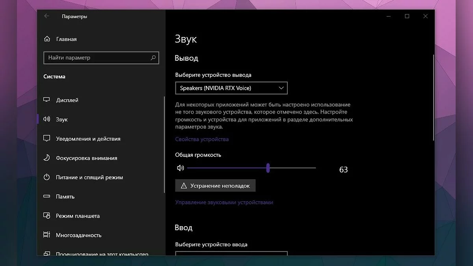The height and width of the screenshot is (266, 473).
Task: Open Многозадачность settings
Action: pos(78,235)
